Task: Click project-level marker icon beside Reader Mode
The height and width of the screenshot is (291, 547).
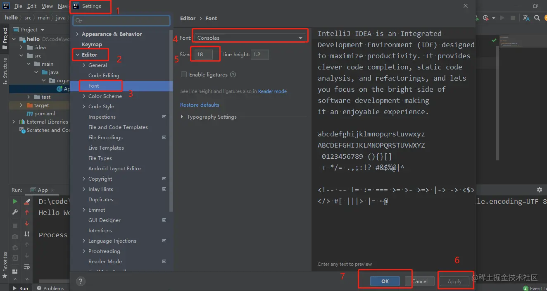Action: coord(164,262)
